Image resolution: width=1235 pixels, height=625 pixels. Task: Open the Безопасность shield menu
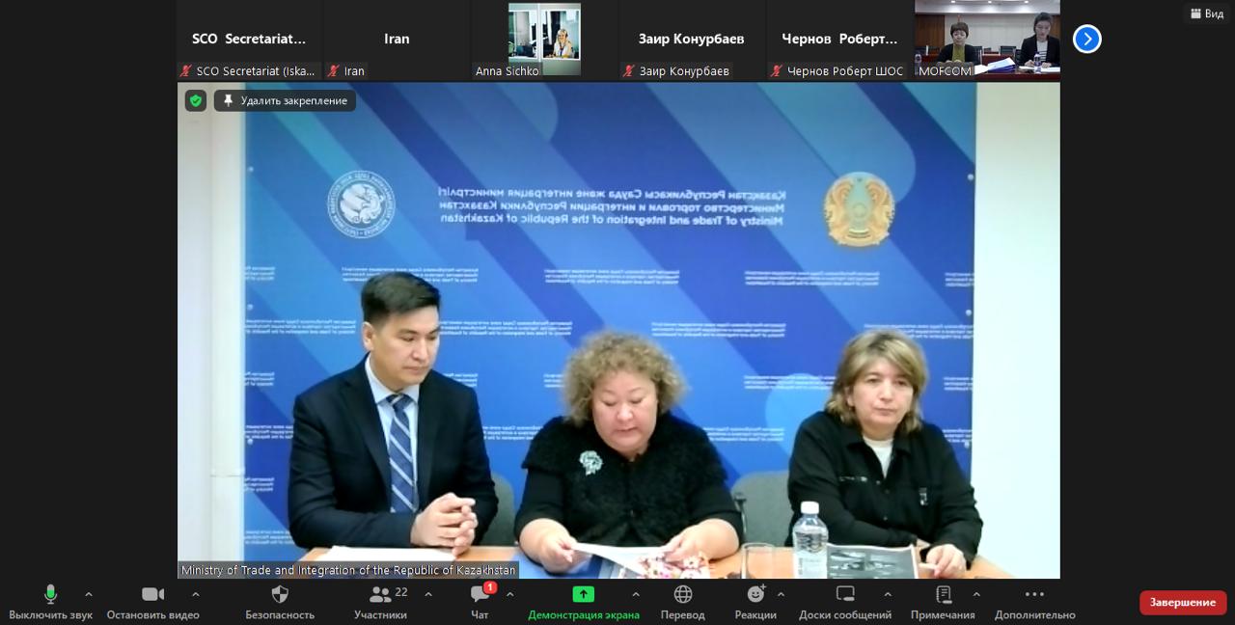280,603
